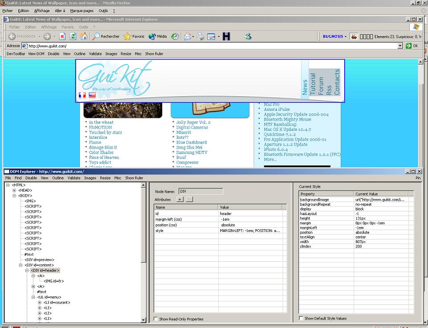Open 'Jolly Roger Vol. 2' link
The height and width of the screenshot is (328, 428).
coord(193,122)
